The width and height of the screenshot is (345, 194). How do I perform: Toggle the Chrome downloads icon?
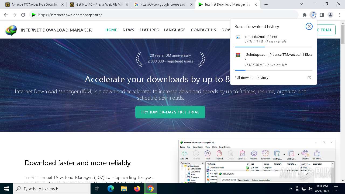coord(313,15)
